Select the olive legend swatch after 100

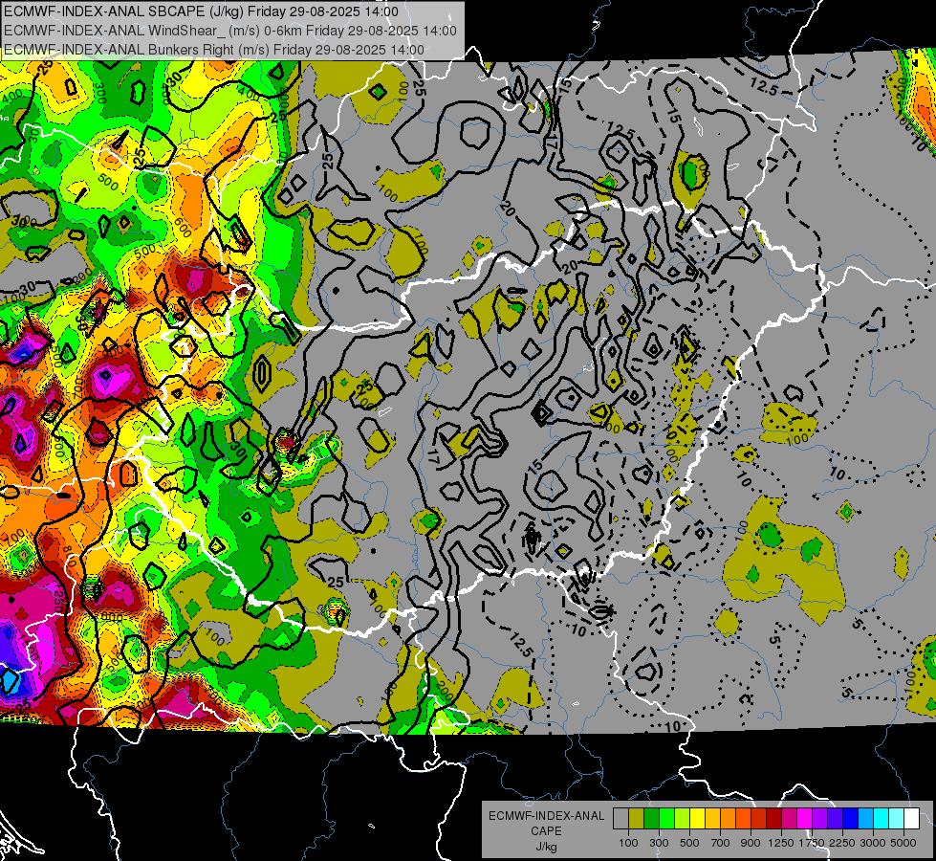click(x=637, y=819)
